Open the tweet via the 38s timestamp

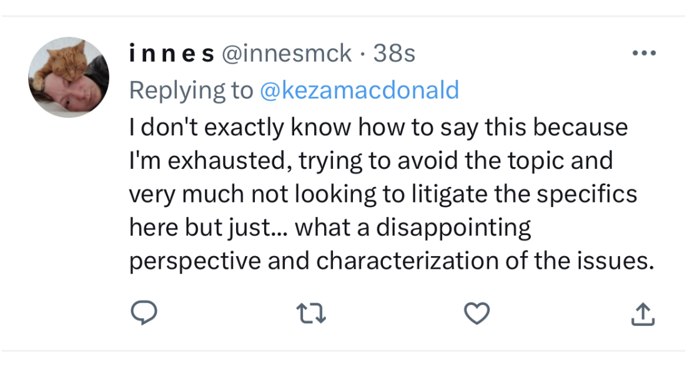click(x=394, y=54)
